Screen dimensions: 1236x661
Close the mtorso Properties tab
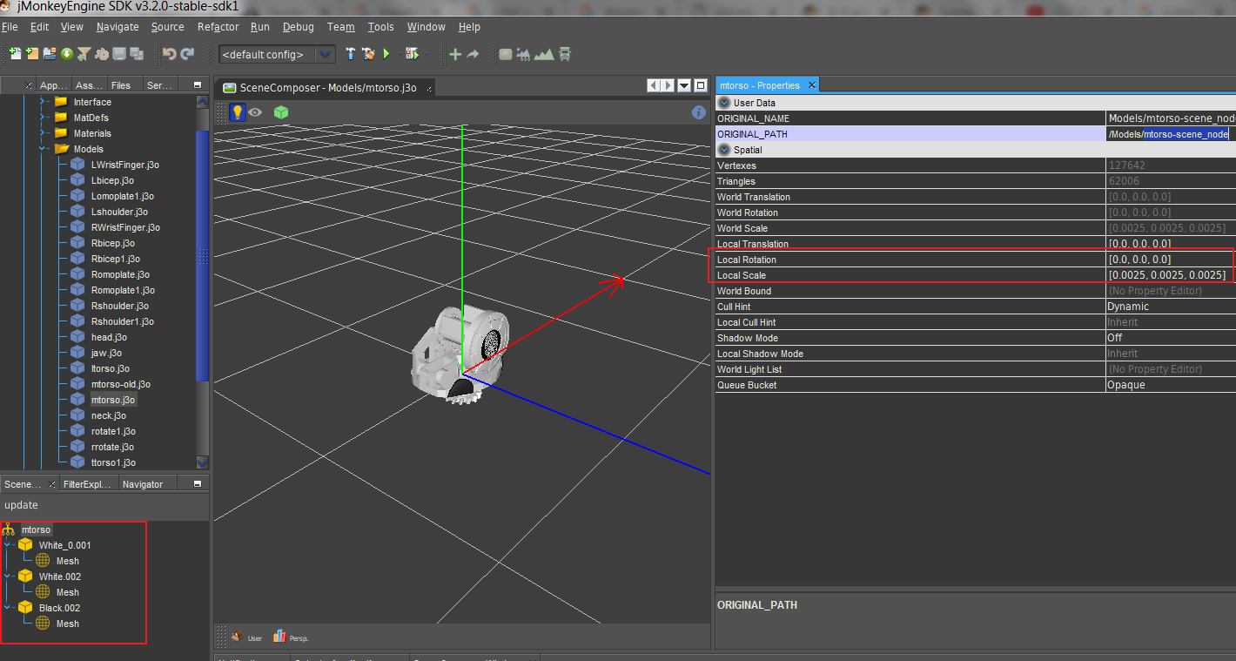coord(811,84)
